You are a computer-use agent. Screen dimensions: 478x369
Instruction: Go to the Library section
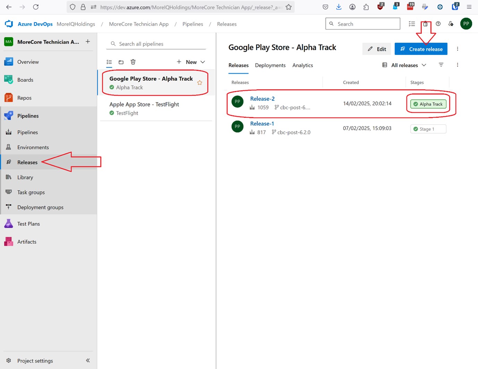25,177
